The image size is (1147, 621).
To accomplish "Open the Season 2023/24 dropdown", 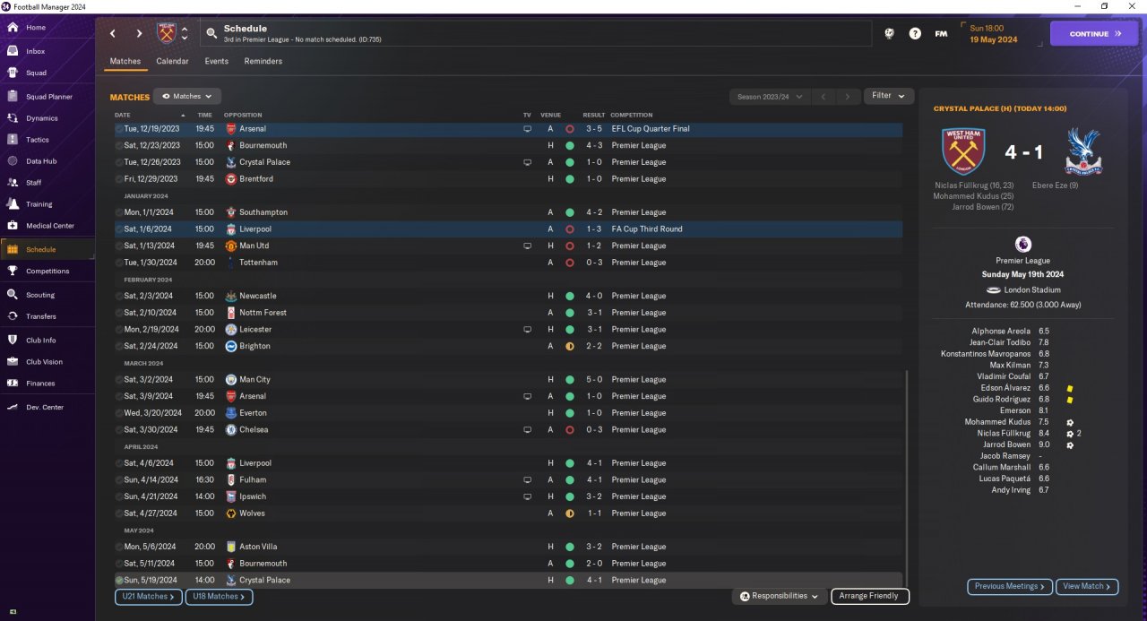I will tap(769, 96).
